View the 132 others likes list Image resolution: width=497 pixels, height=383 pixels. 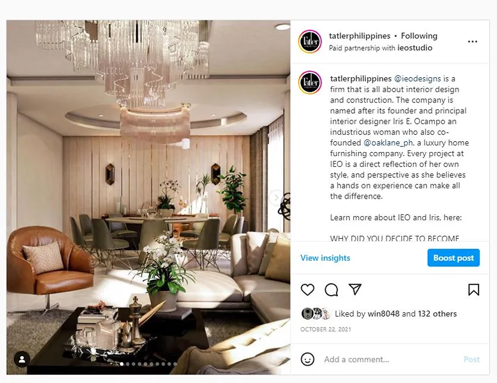point(437,314)
